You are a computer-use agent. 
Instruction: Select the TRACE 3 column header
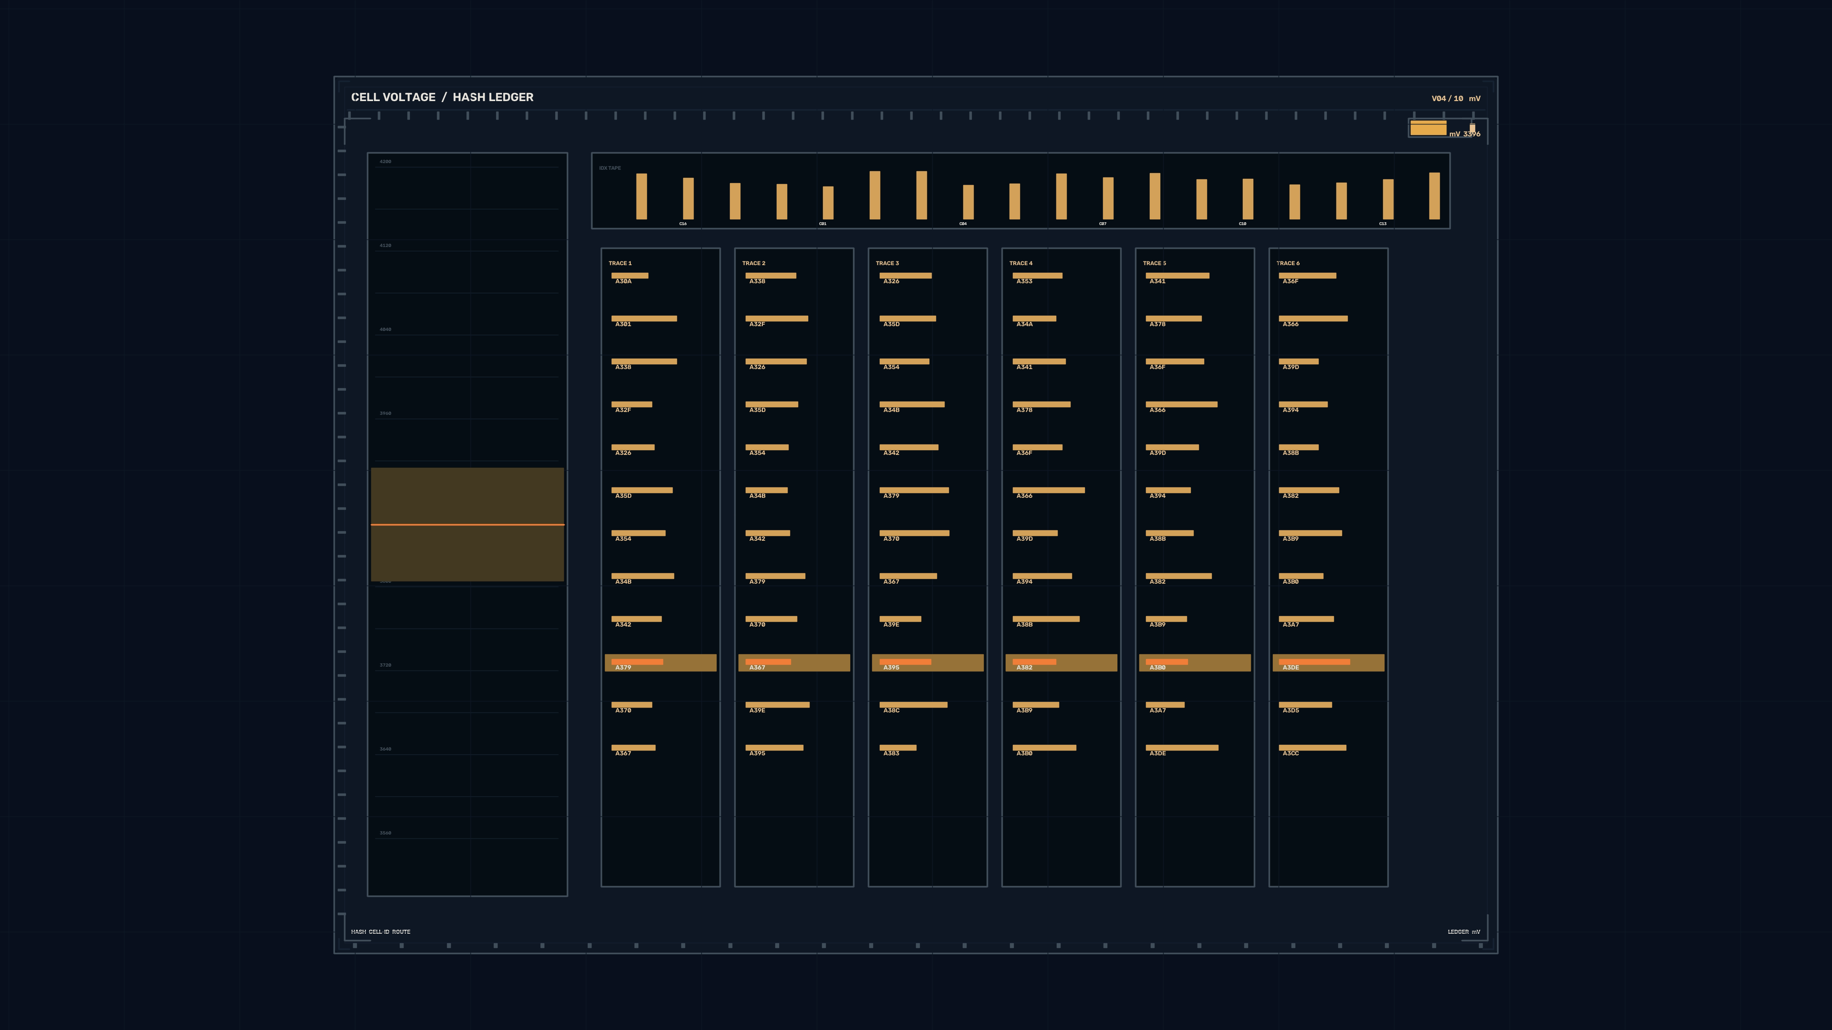[x=887, y=263]
